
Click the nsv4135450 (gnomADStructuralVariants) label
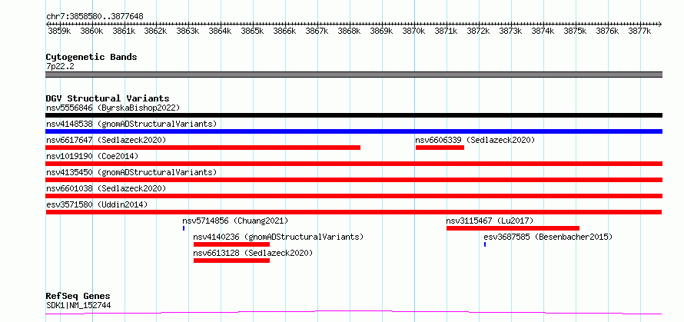tap(131, 172)
